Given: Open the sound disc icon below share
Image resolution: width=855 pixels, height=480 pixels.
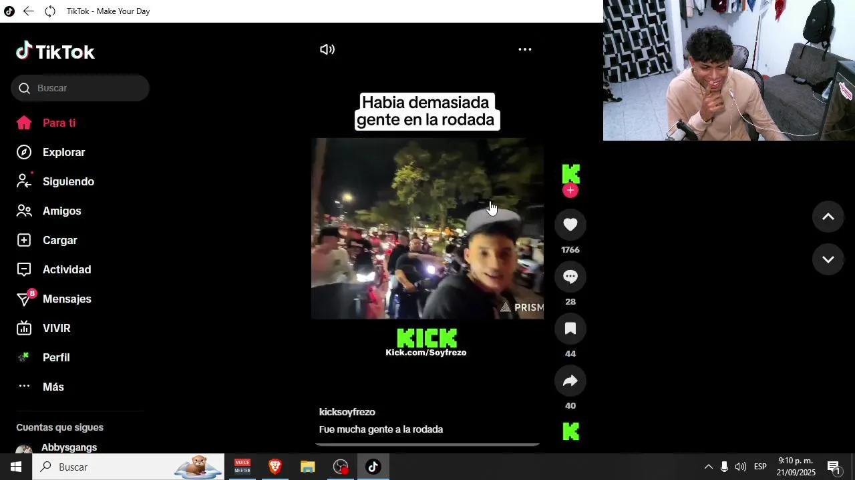Looking at the screenshot, I should coord(570,431).
